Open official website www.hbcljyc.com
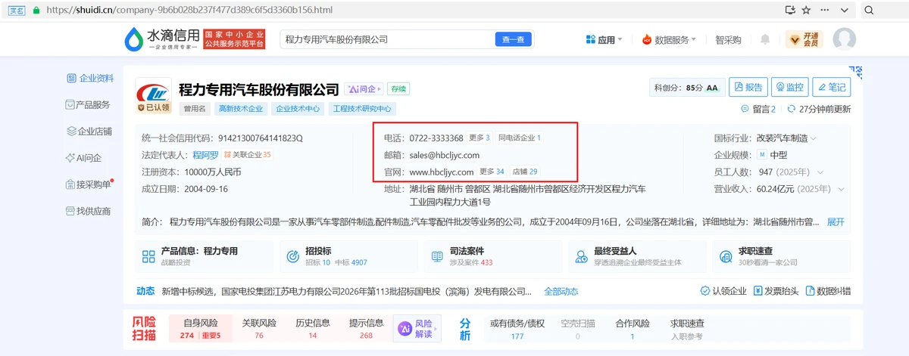 [442, 172]
